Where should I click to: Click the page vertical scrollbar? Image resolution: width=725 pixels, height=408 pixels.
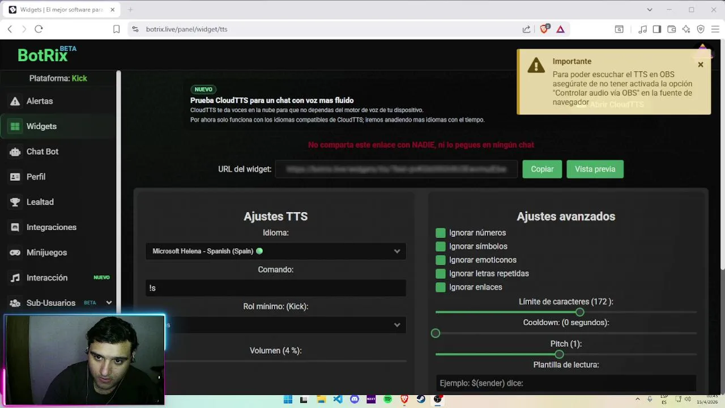[x=722, y=155]
